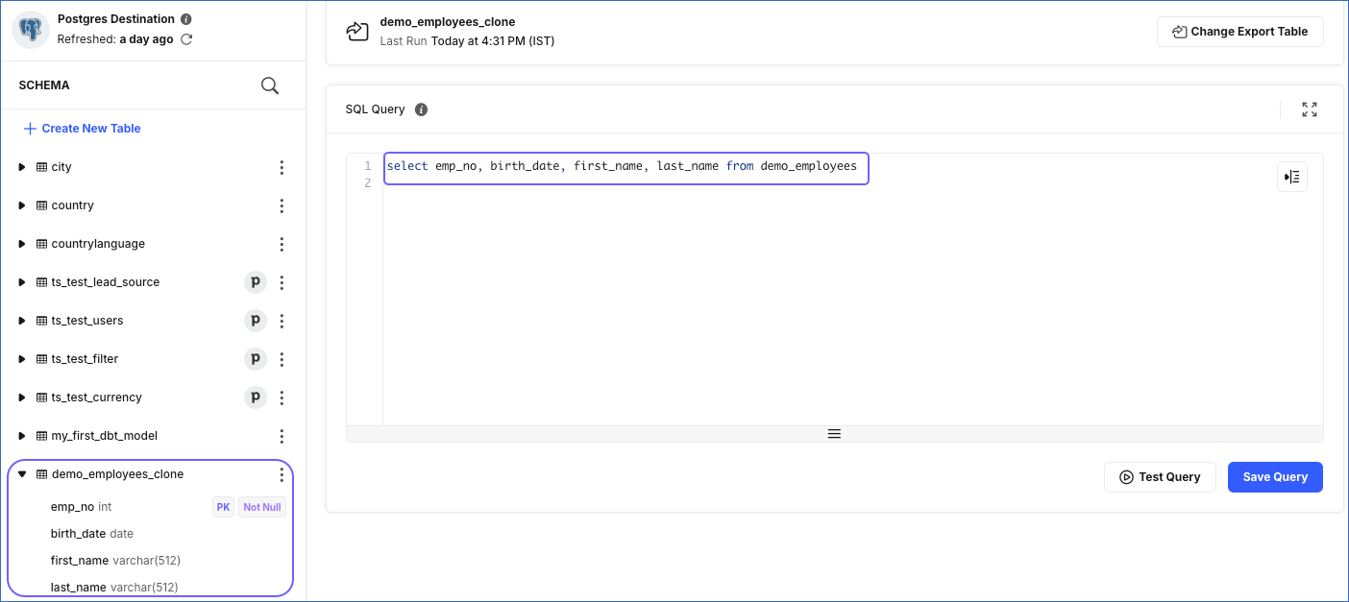Image resolution: width=1349 pixels, height=602 pixels.
Task: Click the export icon beside demo_employees_clone header
Action: pos(357,32)
